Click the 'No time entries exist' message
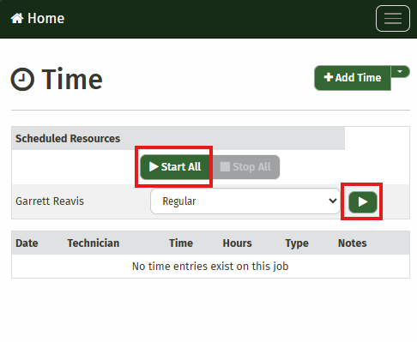 pyautogui.click(x=210, y=267)
